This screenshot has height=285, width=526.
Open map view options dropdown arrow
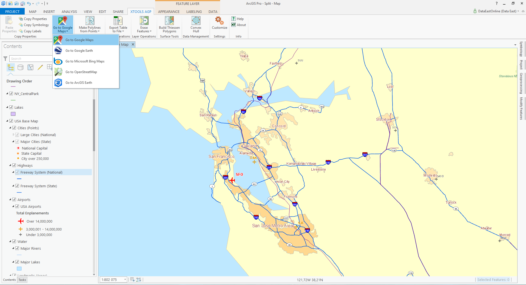point(515,45)
